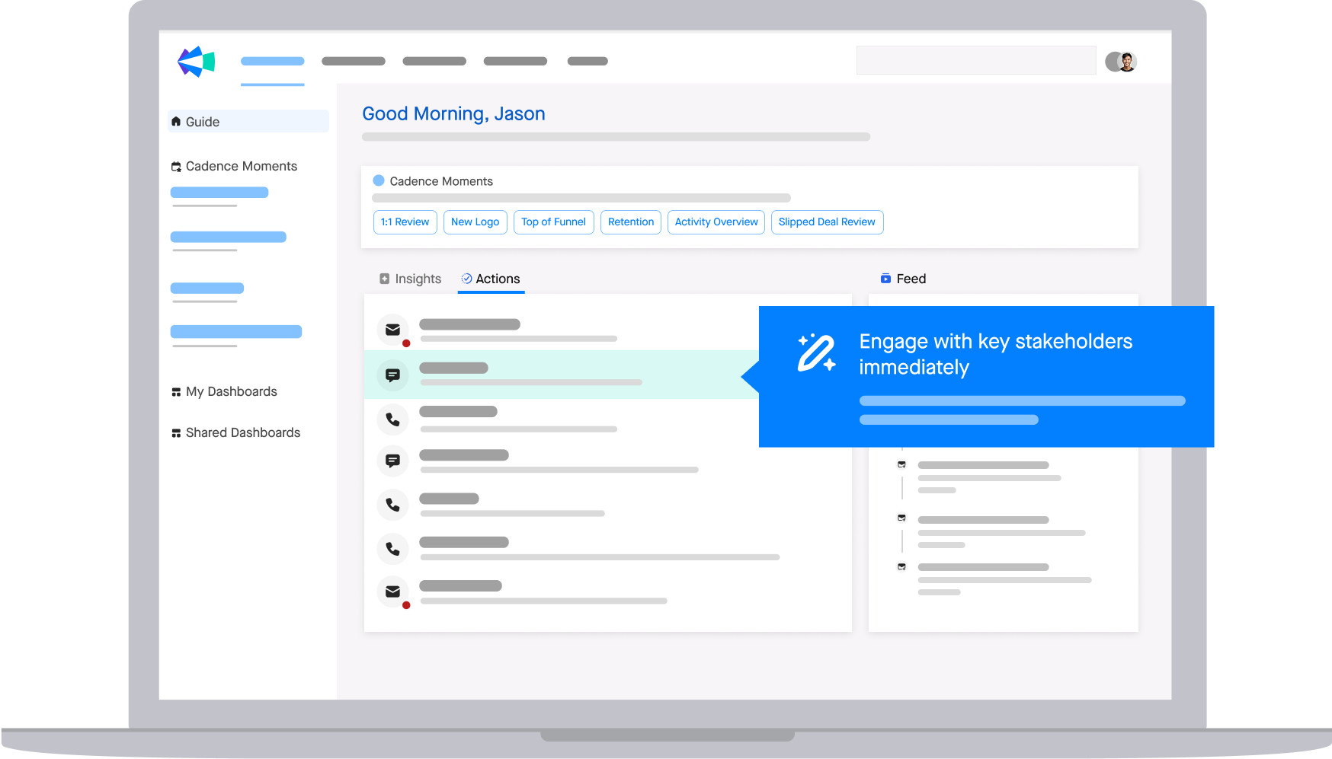Image resolution: width=1332 pixels, height=759 pixels.
Task: Click the search field in the header
Action: coord(975,60)
